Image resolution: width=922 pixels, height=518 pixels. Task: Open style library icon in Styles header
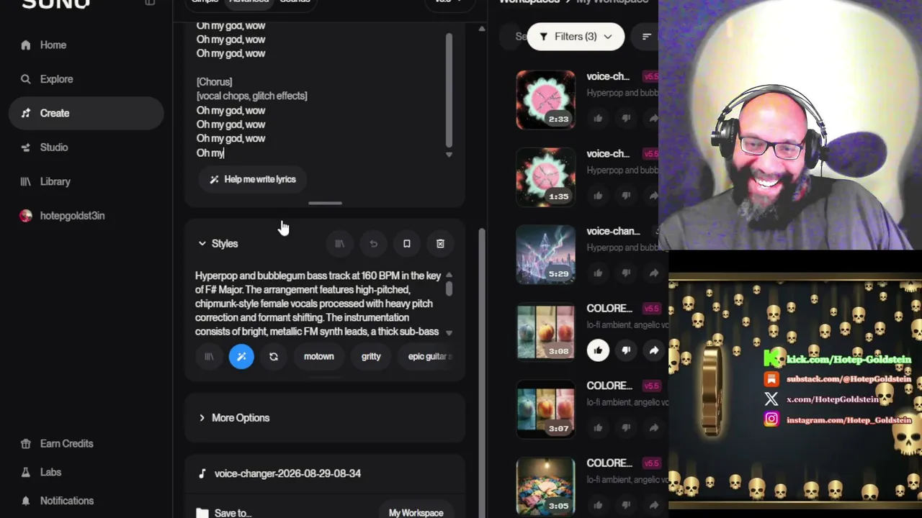(x=340, y=244)
